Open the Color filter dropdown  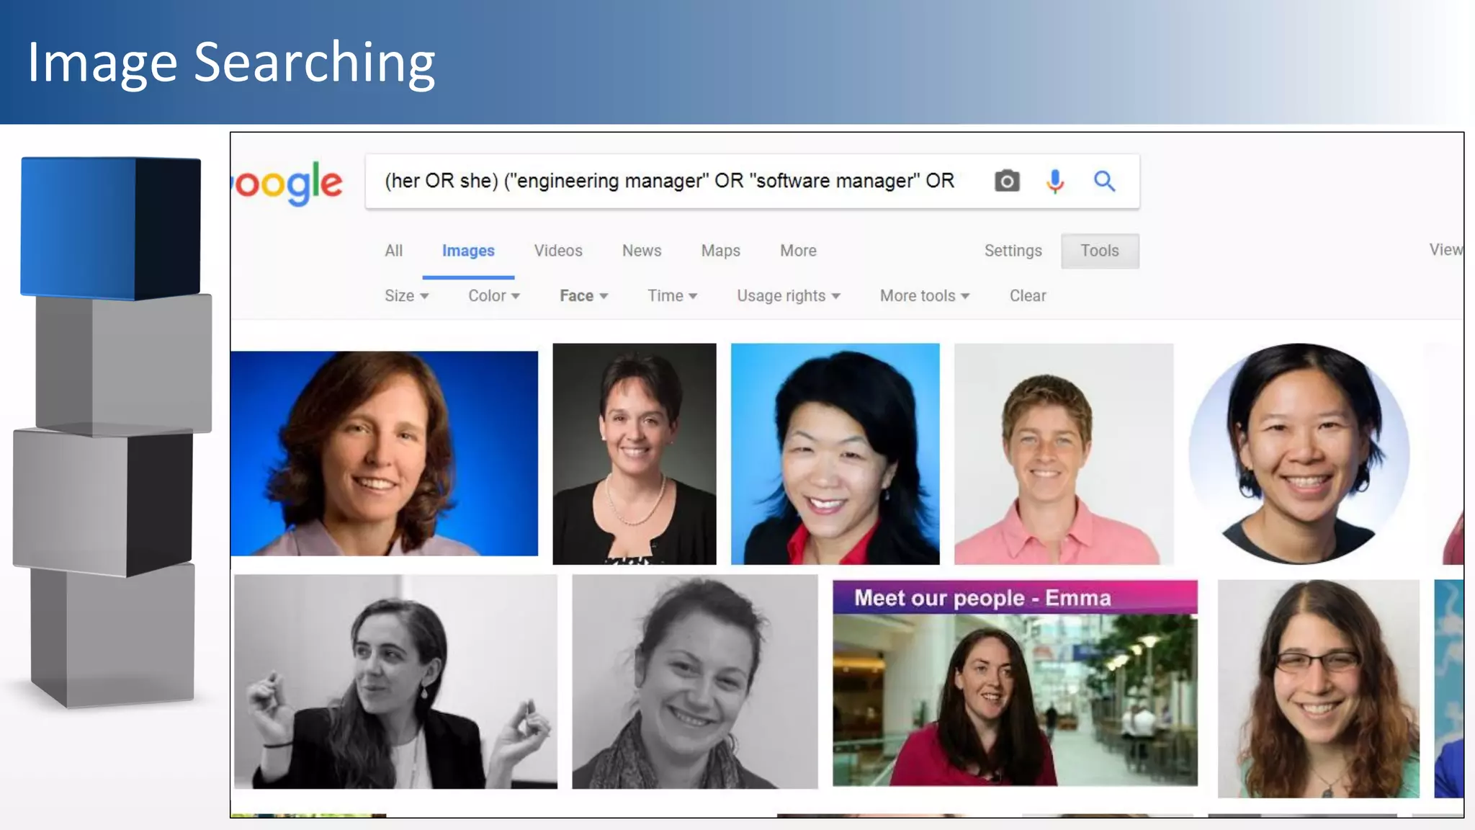click(x=494, y=296)
